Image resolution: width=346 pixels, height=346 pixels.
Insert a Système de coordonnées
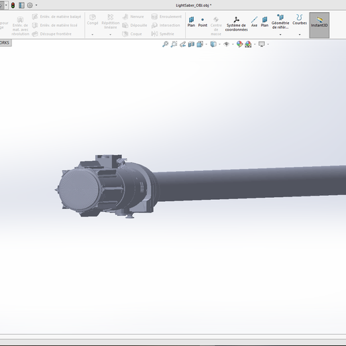click(x=236, y=24)
